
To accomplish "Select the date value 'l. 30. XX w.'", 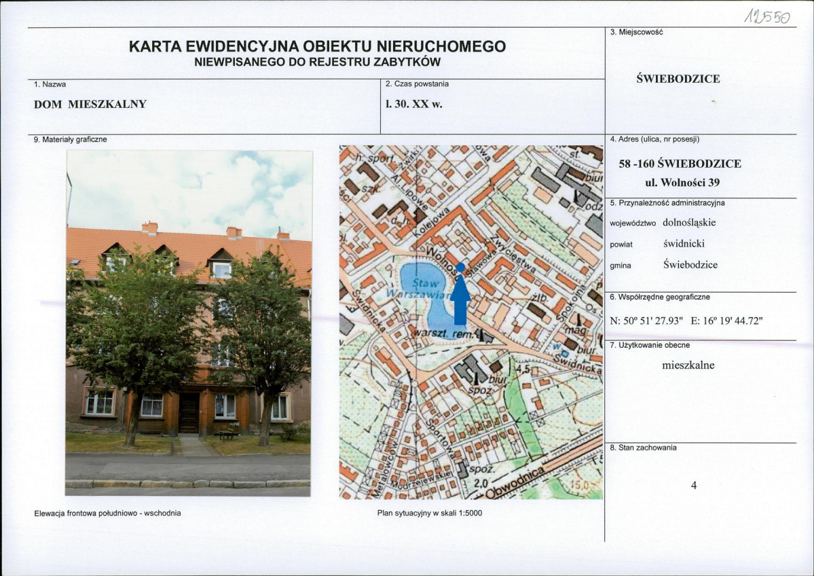I will tap(413, 104).
